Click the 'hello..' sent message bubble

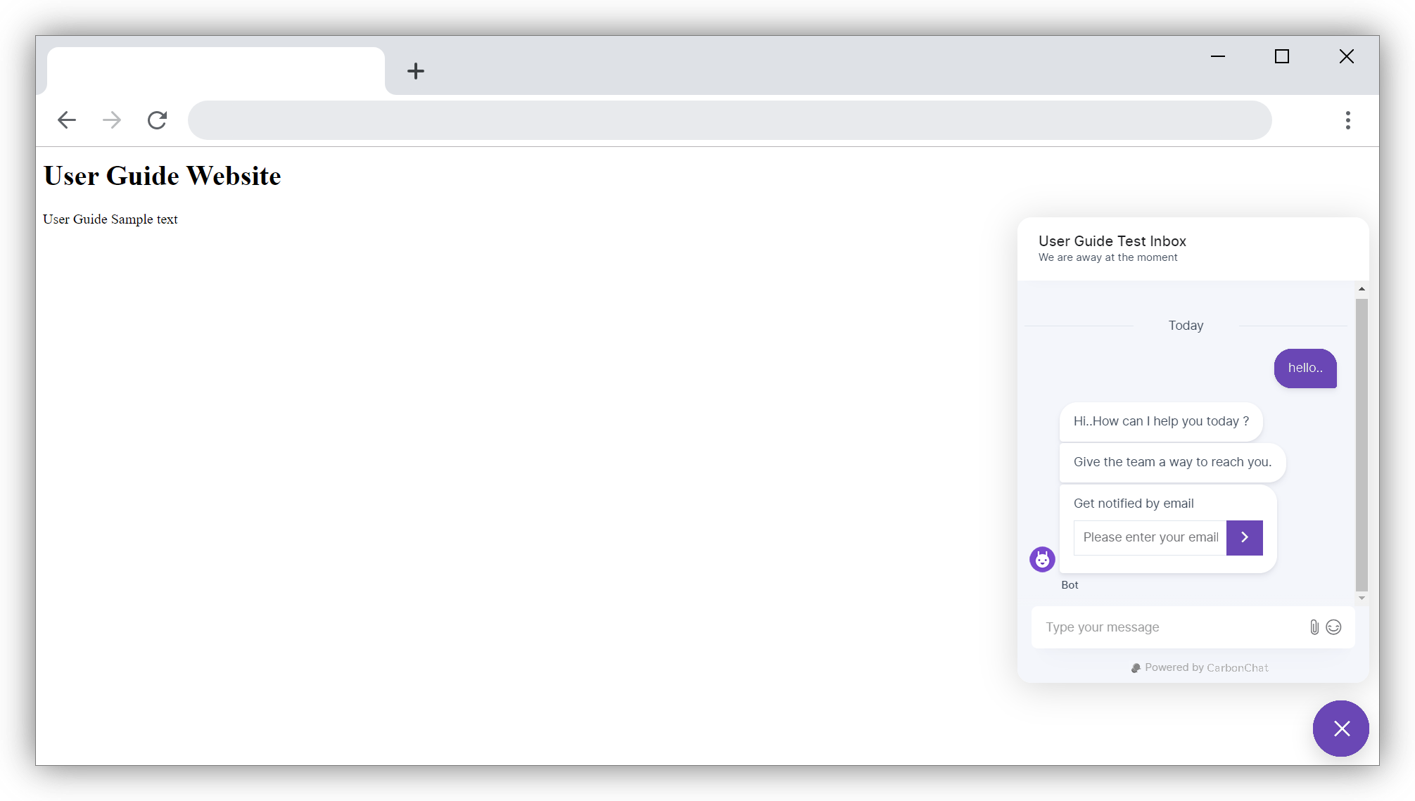(x=1305, y=369)
